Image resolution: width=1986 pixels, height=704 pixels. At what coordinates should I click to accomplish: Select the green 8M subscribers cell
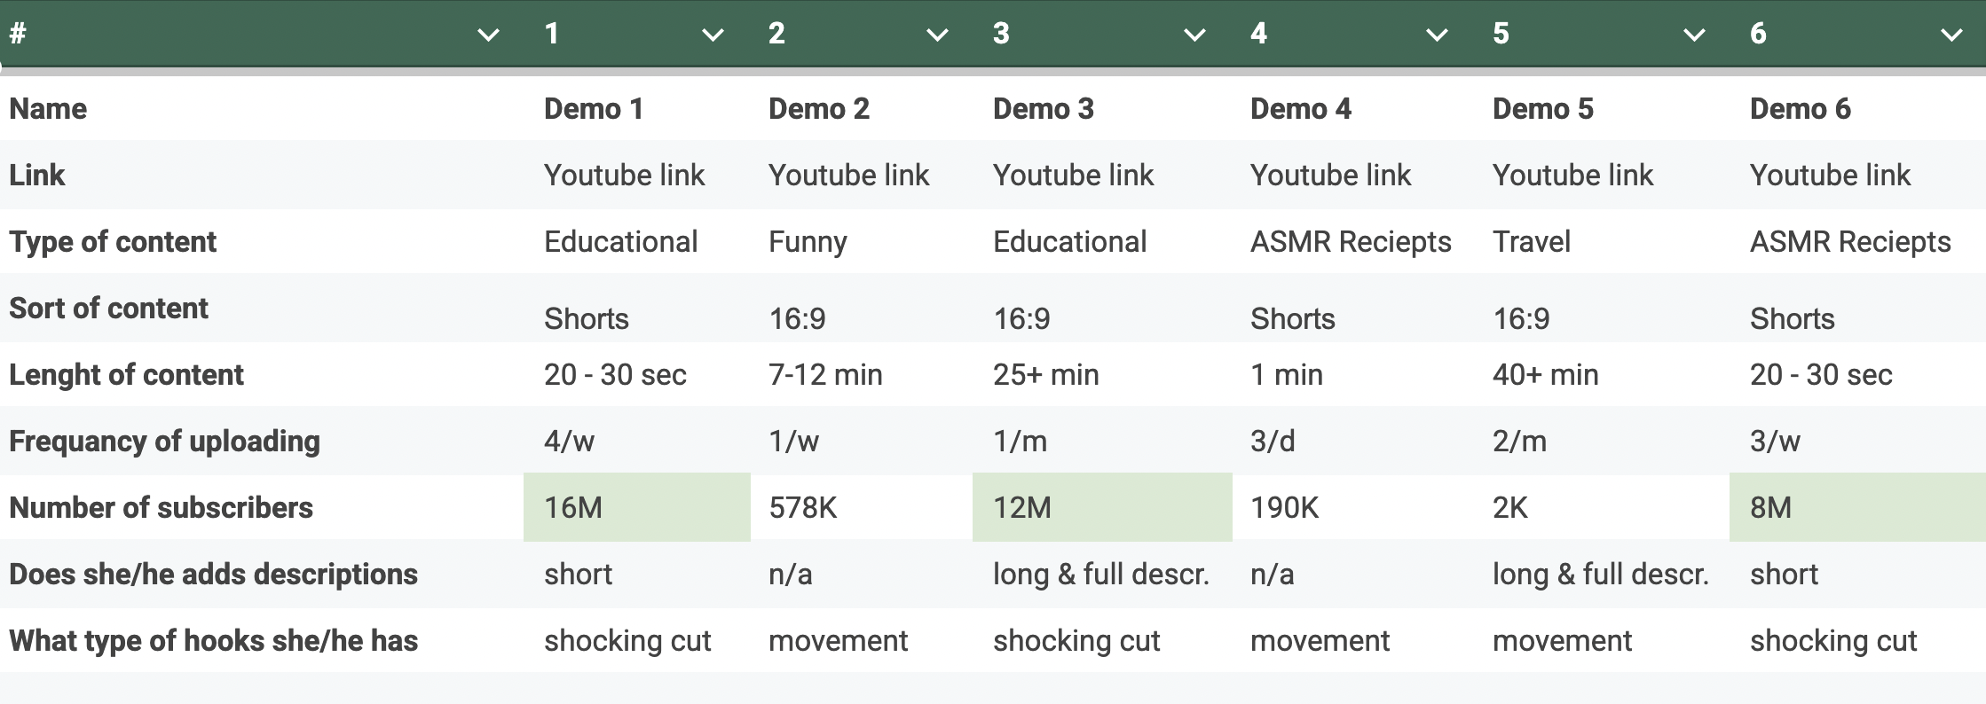coord(1856,507)
